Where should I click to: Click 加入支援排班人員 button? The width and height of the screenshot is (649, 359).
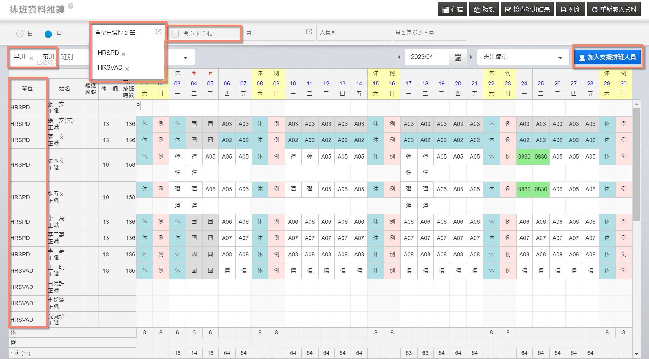(x=607, y=57)
